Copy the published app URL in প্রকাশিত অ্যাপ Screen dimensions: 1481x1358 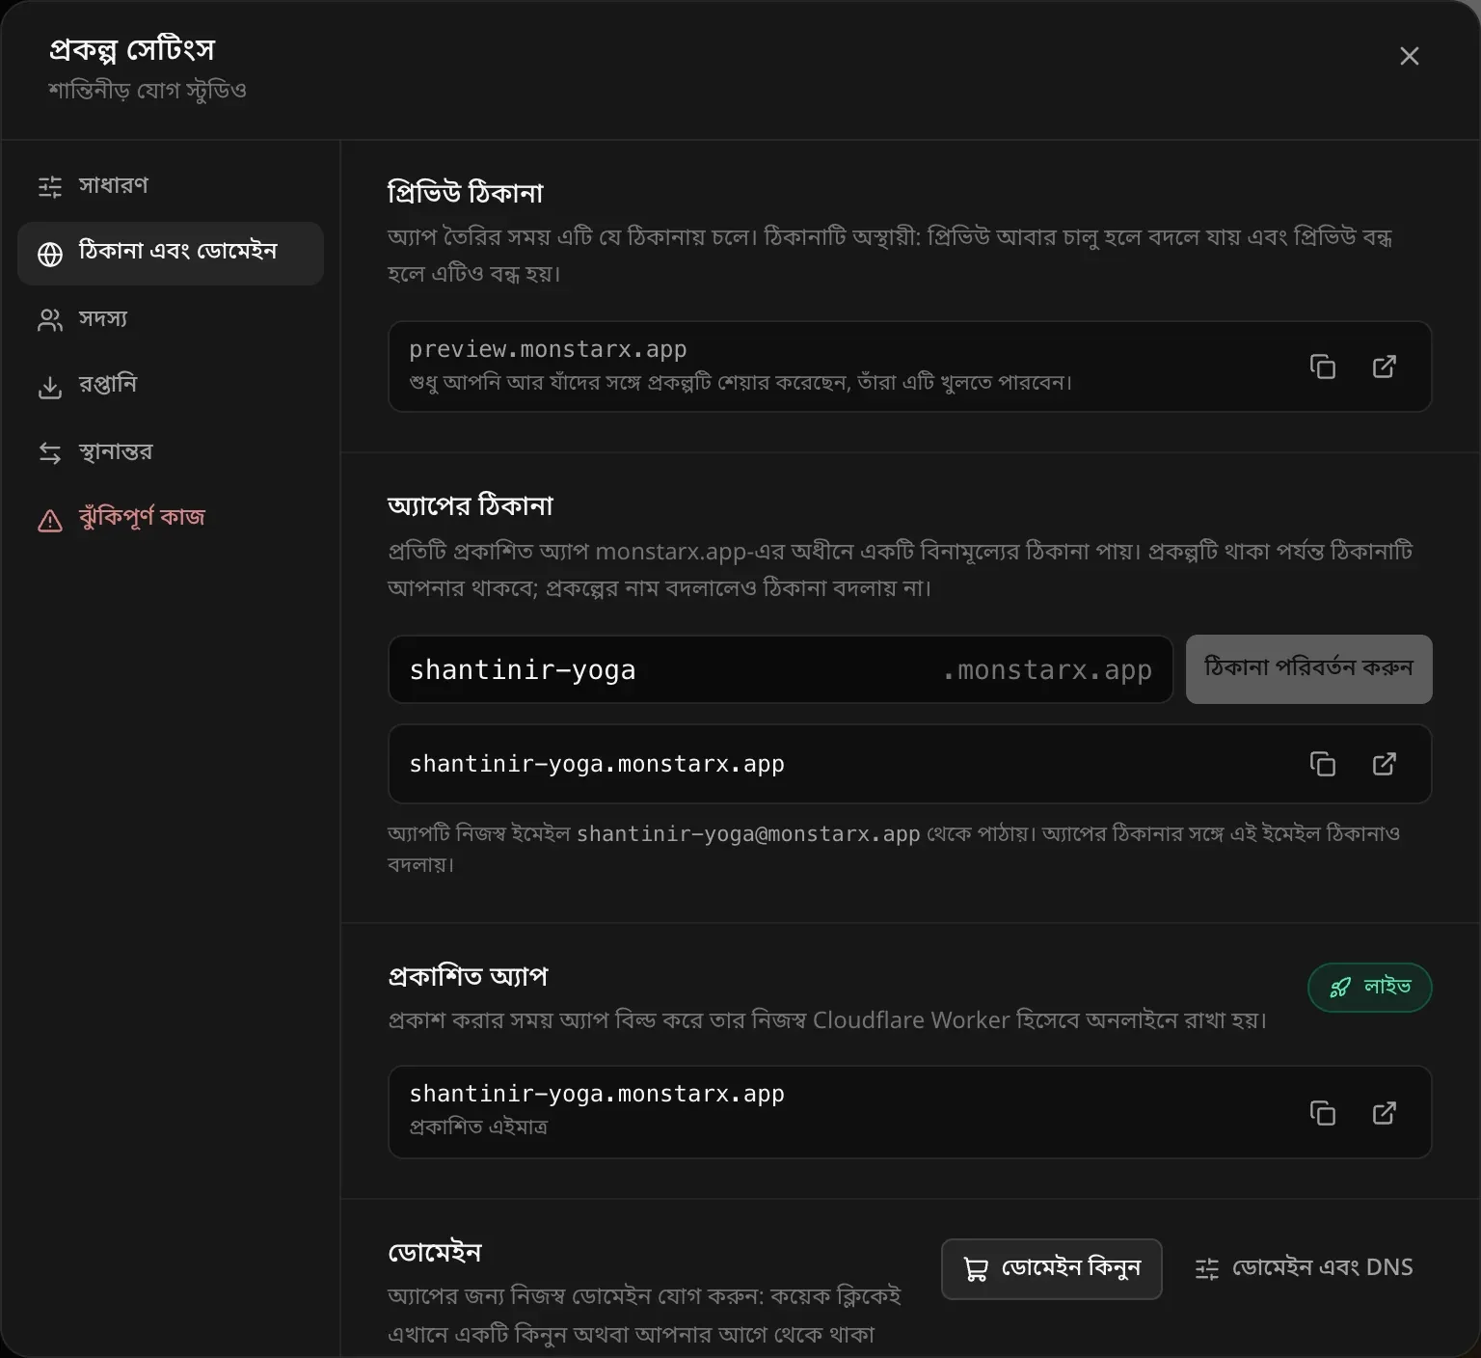(x=1323, y=1113)
